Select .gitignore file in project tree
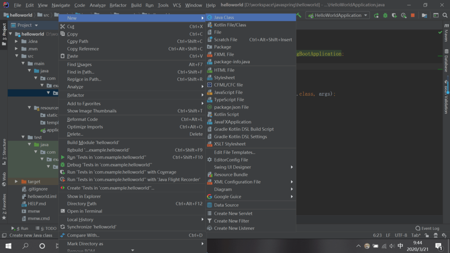 coord(38,189)
